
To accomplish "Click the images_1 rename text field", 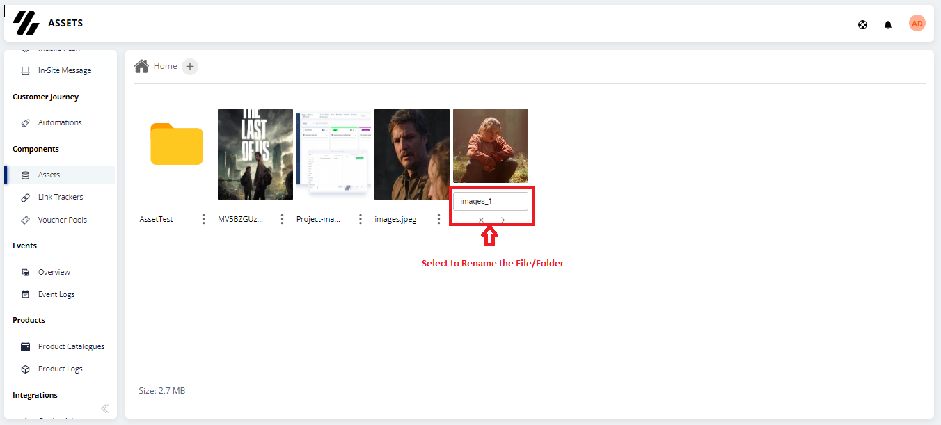I will 491,201.
